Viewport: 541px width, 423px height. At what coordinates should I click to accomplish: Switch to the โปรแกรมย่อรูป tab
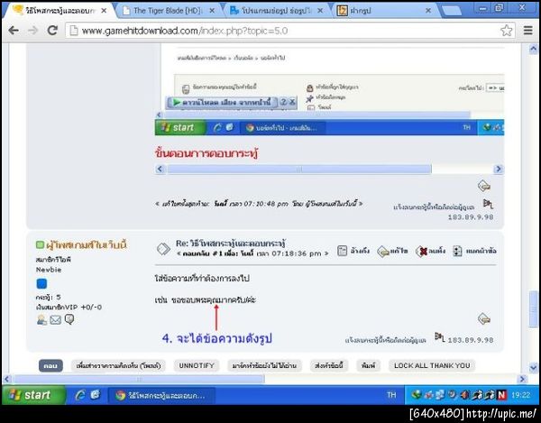click(x=275, y=11)
